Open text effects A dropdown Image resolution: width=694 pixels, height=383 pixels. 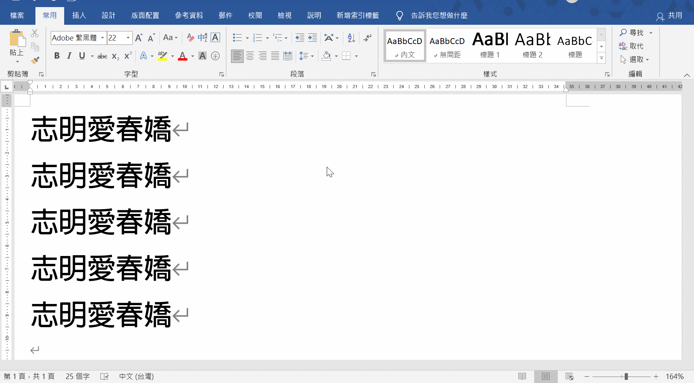click(x=152, y=56)
